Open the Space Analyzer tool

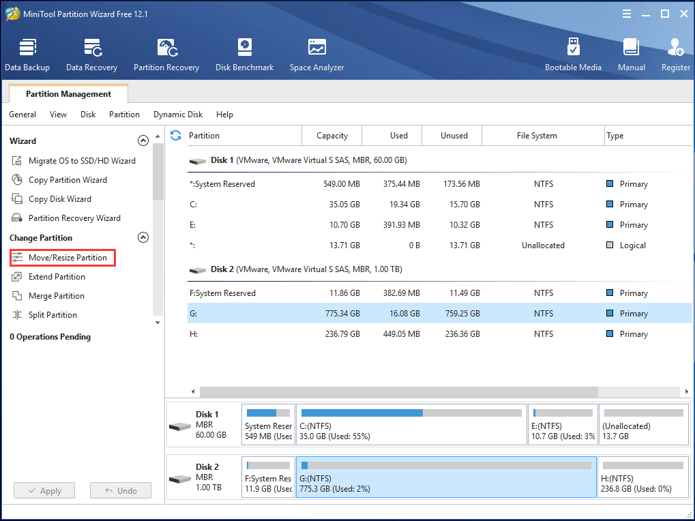point(317,55)
